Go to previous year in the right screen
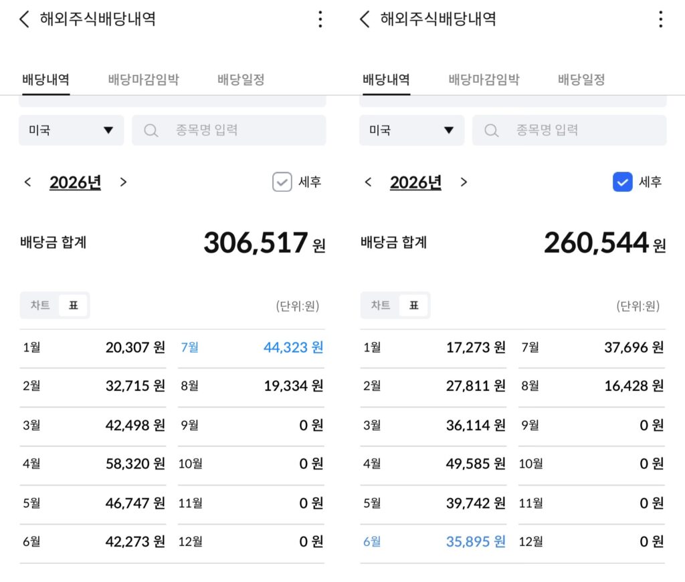The height and width of the screenshot is (582, 685). pyautogui.click(x=368, y=182)
